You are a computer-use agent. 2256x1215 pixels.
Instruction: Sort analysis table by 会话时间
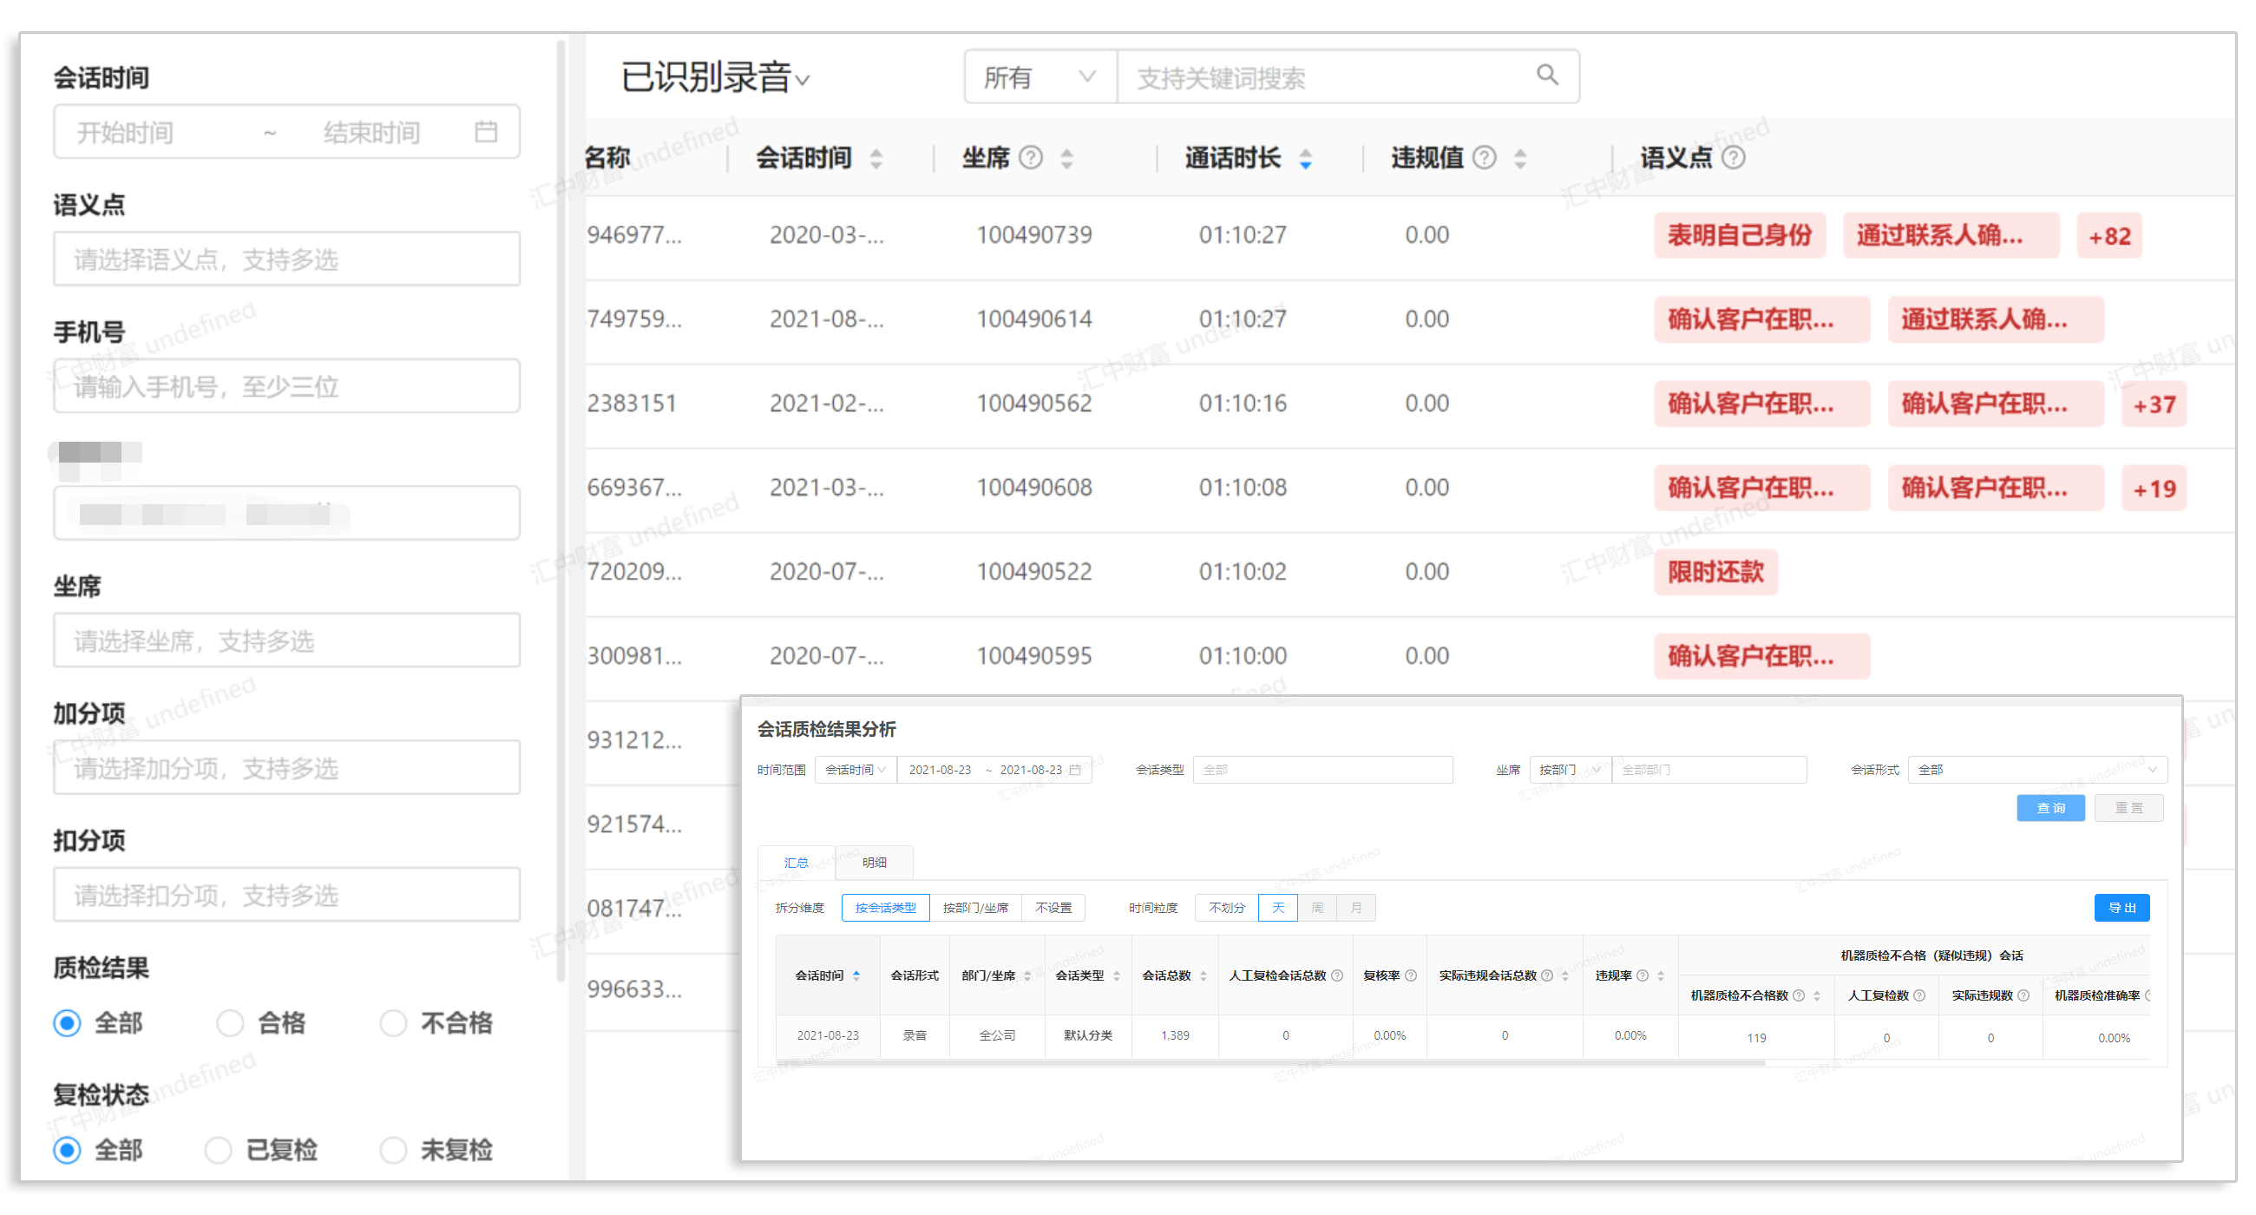[856, 975]
